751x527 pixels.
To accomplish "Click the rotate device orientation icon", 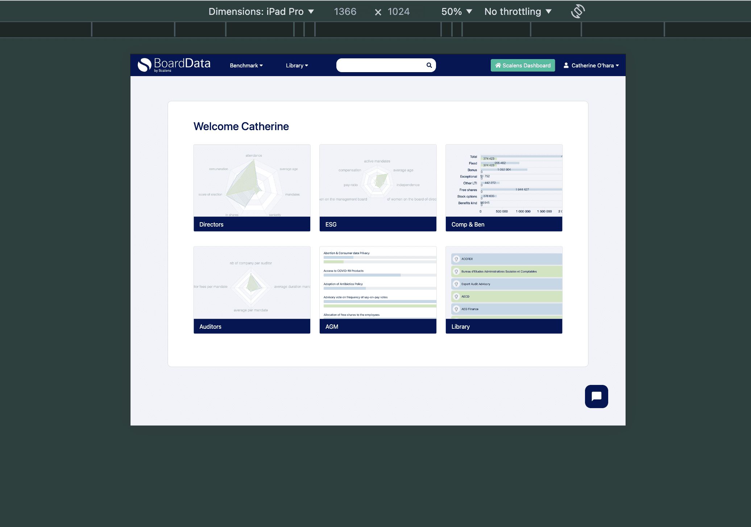I will 578,11.
